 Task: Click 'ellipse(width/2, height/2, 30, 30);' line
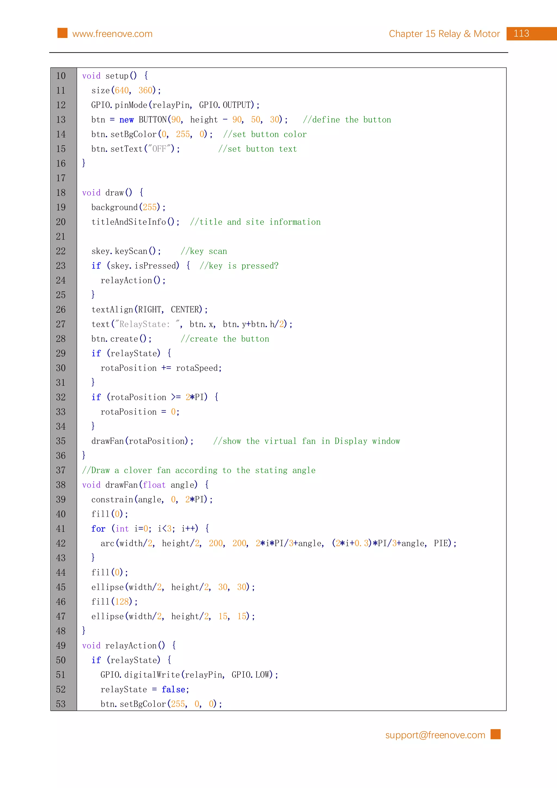point(173,587)
